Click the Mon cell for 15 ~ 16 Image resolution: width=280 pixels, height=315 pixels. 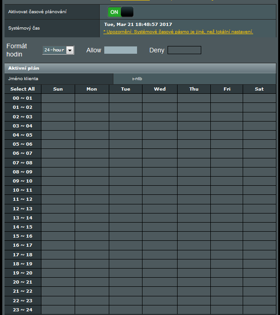pos(92,236)
